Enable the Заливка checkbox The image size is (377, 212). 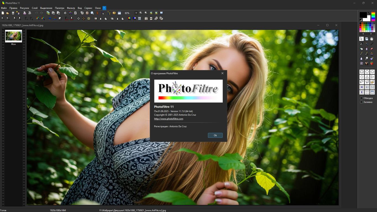point(361,102)
